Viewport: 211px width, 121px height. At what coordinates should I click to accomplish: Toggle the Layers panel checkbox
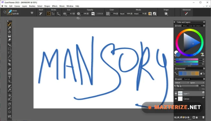coord(176,79)
